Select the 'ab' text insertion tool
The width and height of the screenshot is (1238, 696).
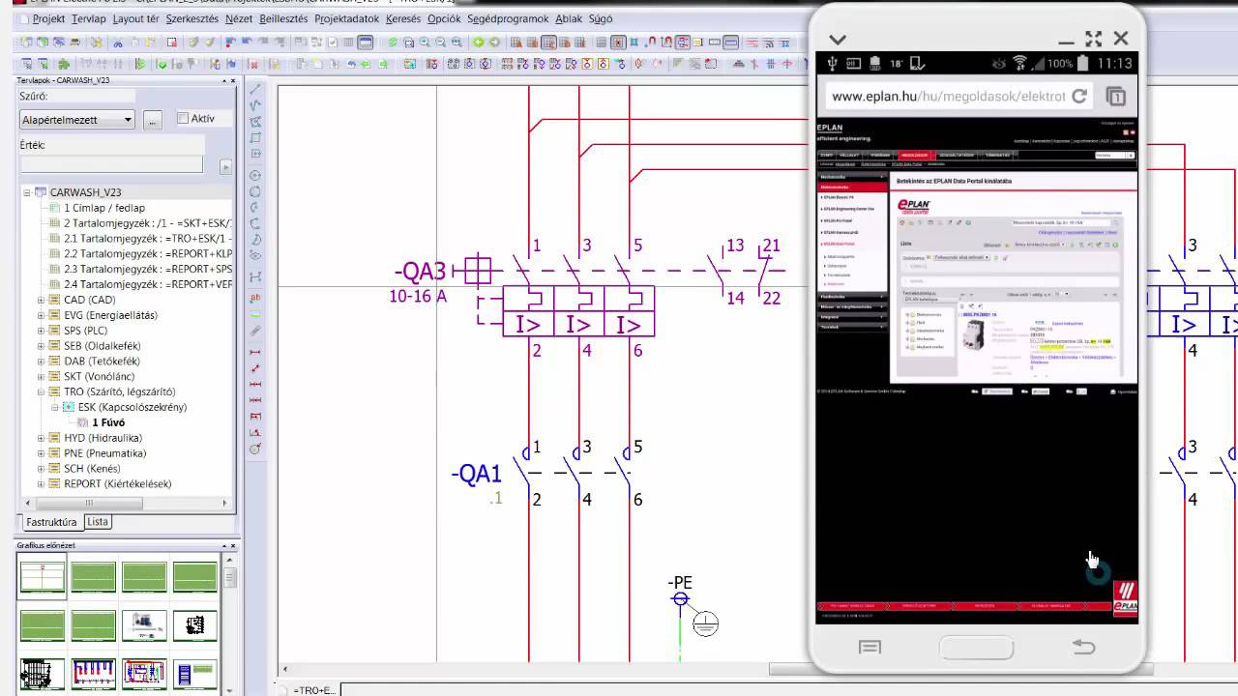pos(255,298)
